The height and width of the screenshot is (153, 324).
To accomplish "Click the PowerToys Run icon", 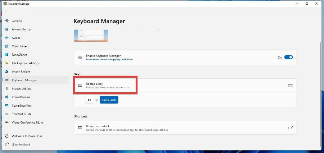I will (x=7, y=105).
